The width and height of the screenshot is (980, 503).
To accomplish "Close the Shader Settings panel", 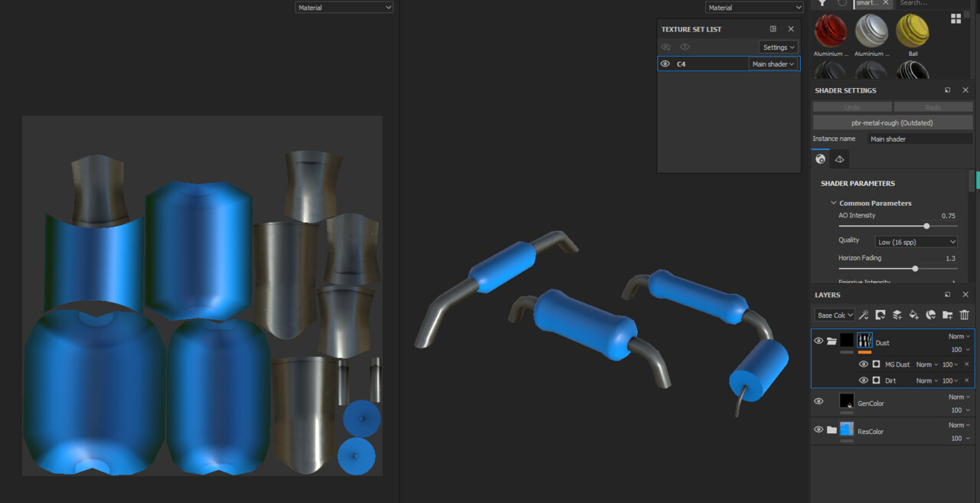I will click(x=965, y=90).
